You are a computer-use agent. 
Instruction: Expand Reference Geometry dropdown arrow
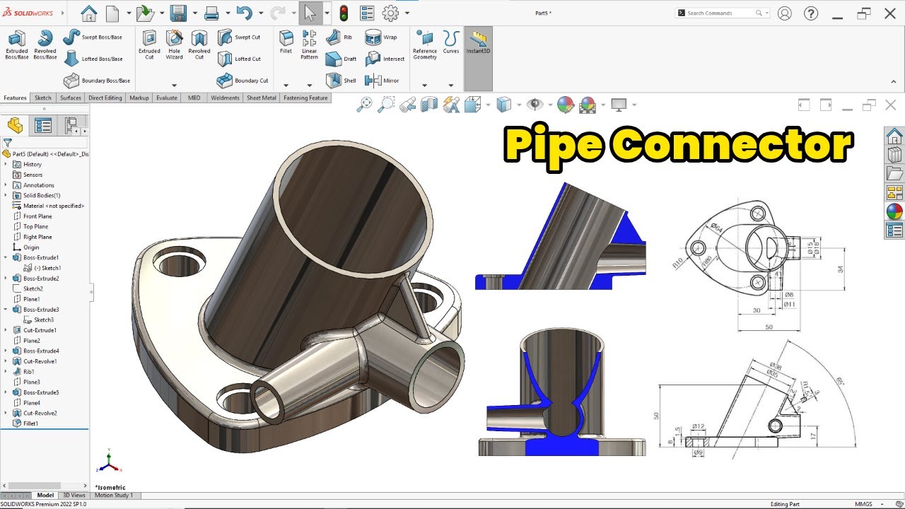pos(424,86)
